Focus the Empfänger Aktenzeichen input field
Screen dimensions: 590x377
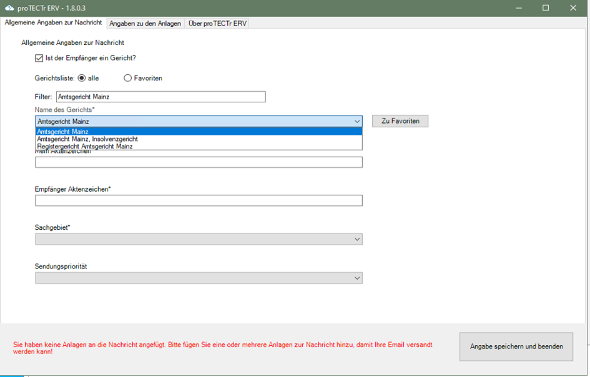tap(199, 201)
